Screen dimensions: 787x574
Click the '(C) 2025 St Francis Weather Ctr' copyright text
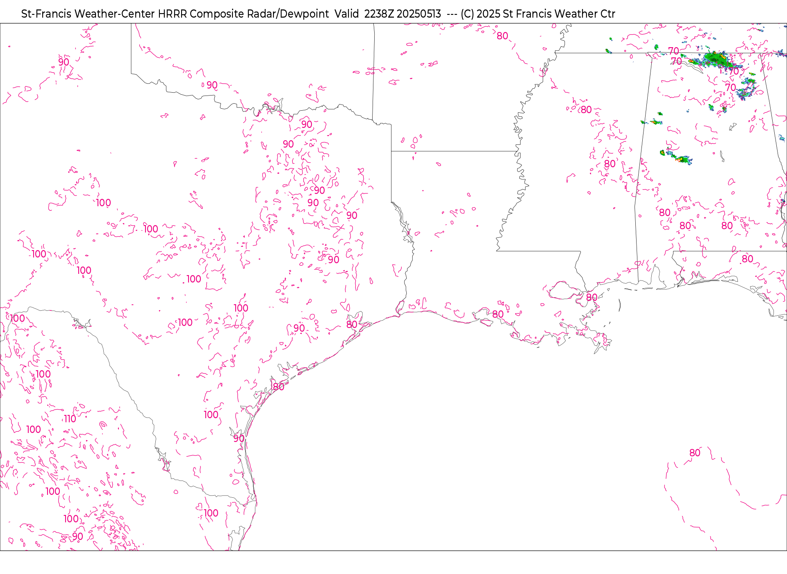(538, 14)
